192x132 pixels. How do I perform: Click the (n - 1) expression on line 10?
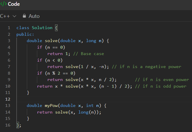coord(108,86)
